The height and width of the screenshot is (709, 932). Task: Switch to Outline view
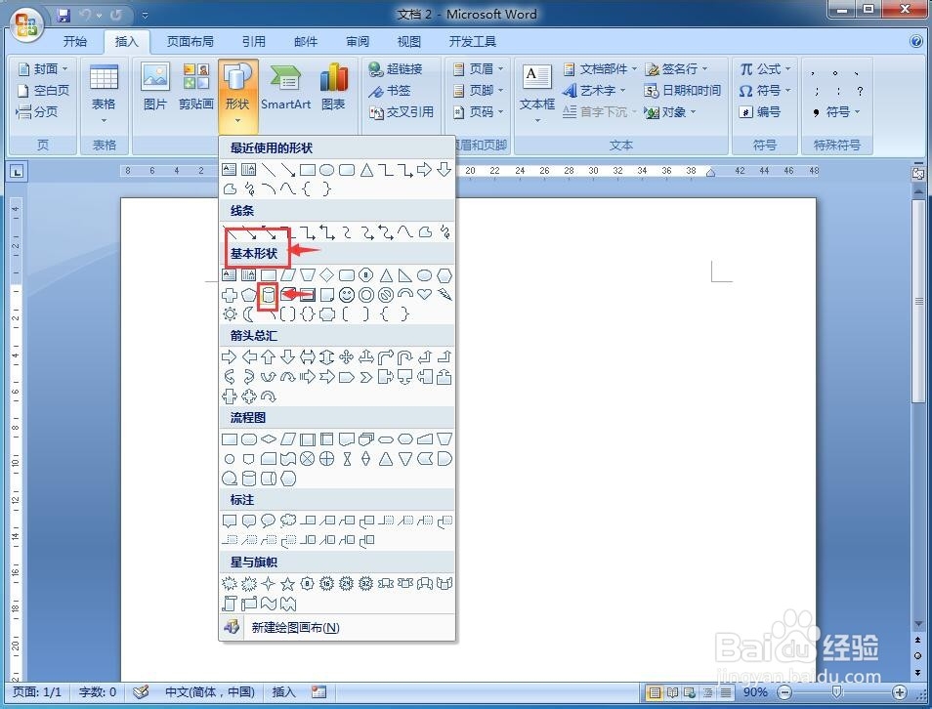point(708,692)
